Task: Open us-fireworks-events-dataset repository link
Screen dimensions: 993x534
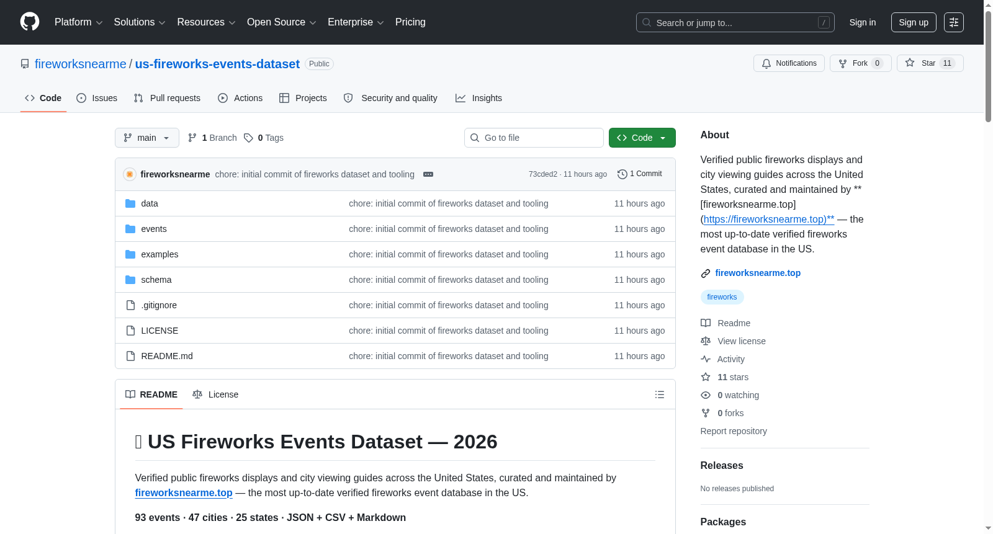Action: tap(217, 64)
